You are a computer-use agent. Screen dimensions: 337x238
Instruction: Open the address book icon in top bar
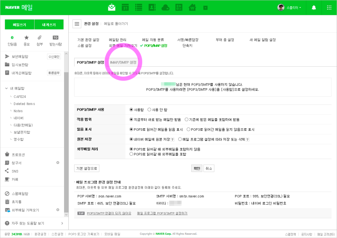pos(152,8)
